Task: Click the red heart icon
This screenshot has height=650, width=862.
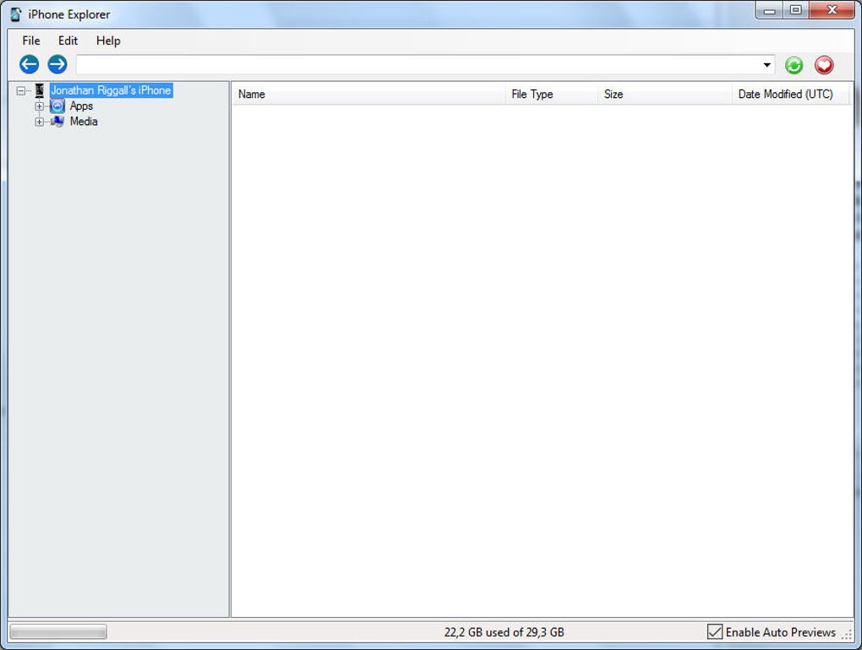Action: point(824,65)
